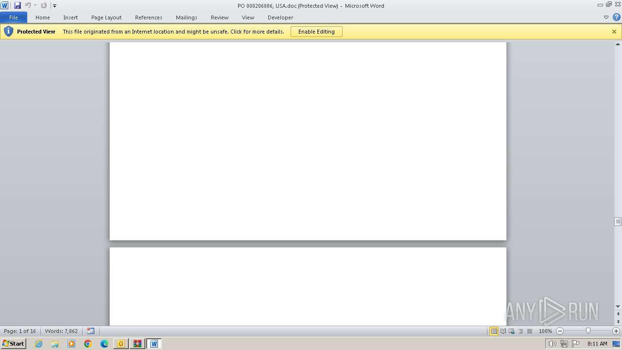The image size is (622, 350).
Task: Click the Word application icon in title bar
Action: click(4, 5)
